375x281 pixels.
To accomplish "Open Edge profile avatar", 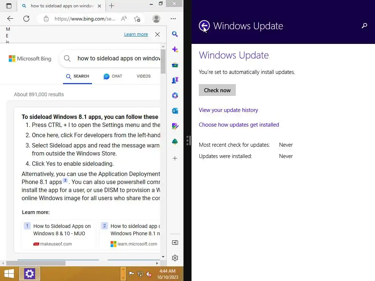I will click(x=156, y=19).
